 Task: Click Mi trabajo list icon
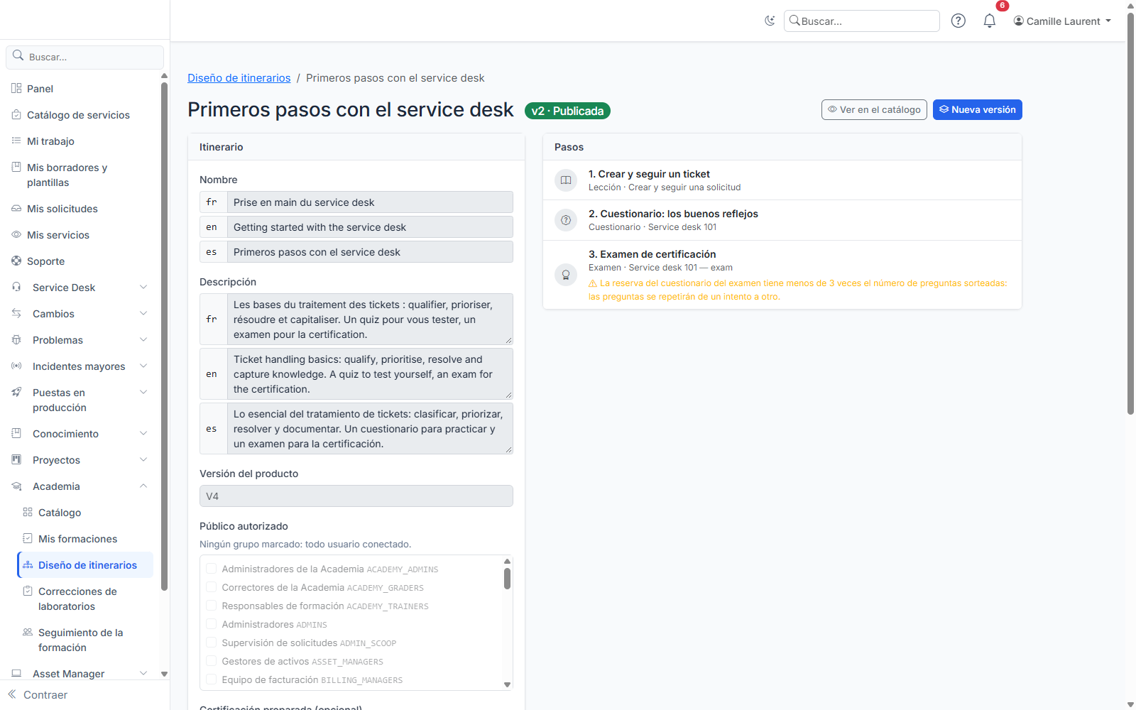[16, 141]
